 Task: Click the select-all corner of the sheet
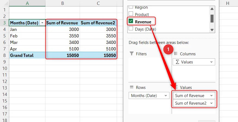click(x=4, y=3)
